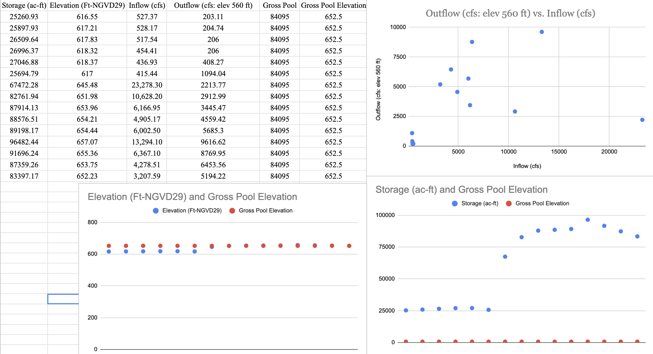Click red Gross Pool Elevation legend dot in elevation chart
This screenshot has height=354, width=653.
point(232,211)
